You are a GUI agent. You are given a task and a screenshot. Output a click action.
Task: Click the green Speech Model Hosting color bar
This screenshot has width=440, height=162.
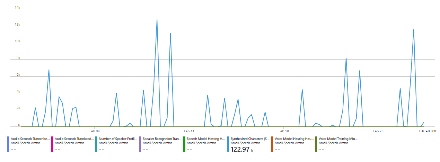184,144
